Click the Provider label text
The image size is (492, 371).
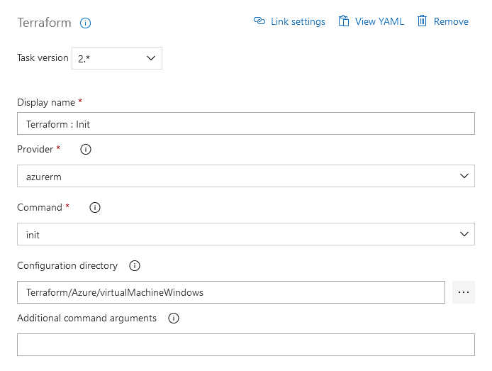tap(35, 150)
